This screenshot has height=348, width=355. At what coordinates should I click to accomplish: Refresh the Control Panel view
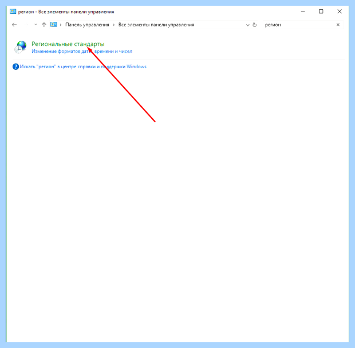click(x=254, y=25)
